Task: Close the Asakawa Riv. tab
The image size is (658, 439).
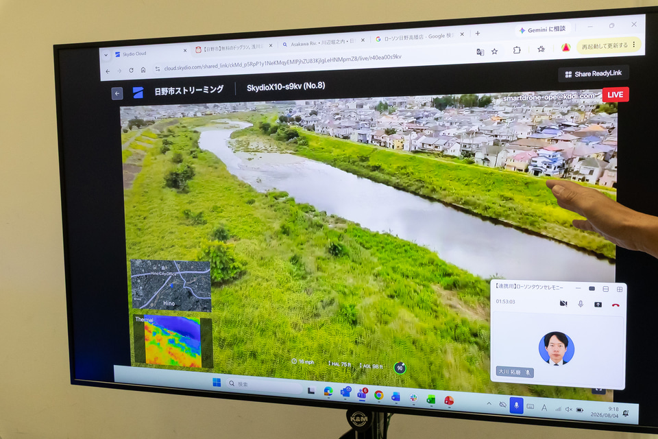Action: [x=363, y=40]
